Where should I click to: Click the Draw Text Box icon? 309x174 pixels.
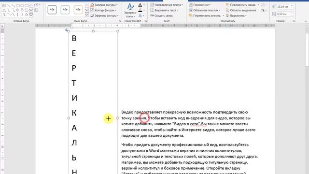[x=36, y=10]
